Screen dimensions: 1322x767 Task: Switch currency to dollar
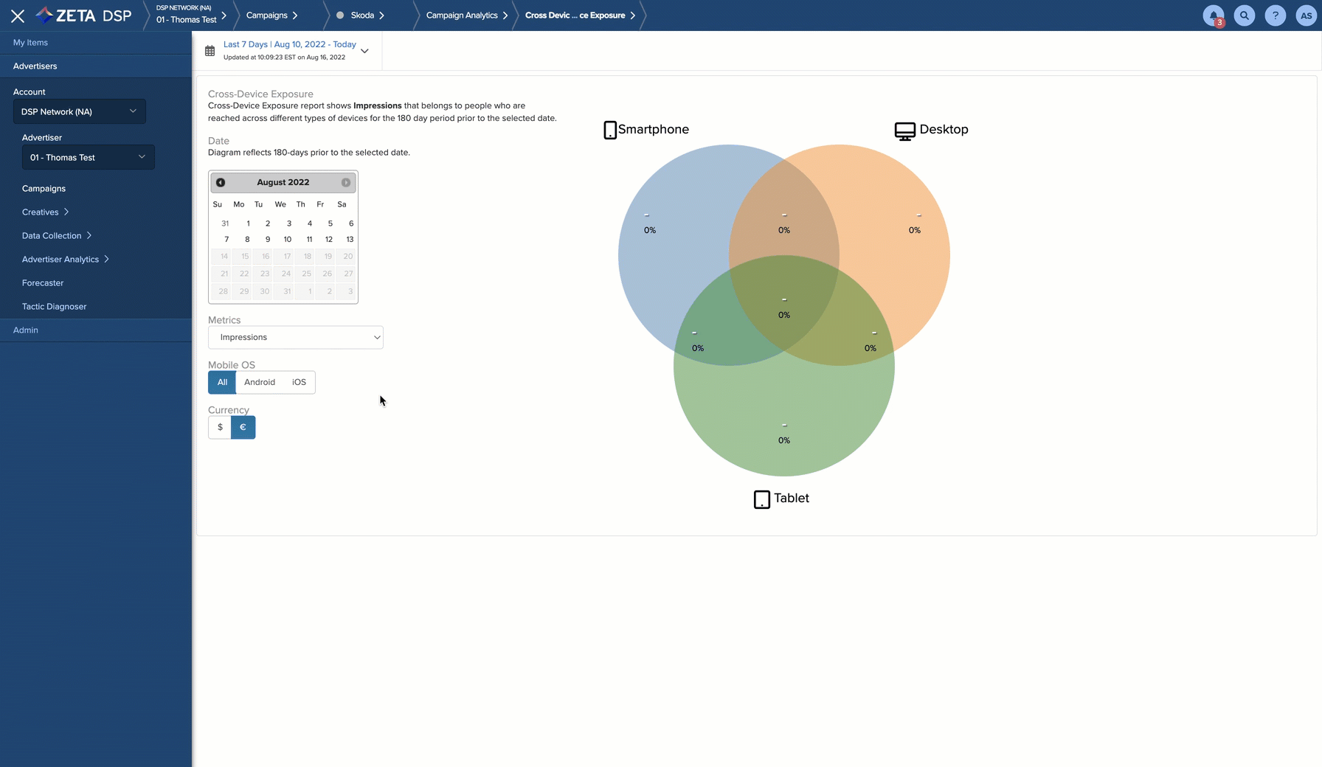click(x=220, y=427)
